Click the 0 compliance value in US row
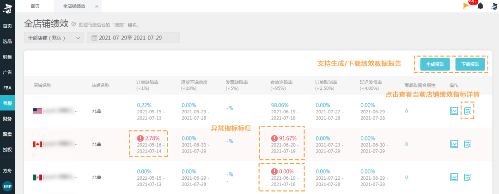Viewport: 499px width, 194px height. (x=407, y=111)
